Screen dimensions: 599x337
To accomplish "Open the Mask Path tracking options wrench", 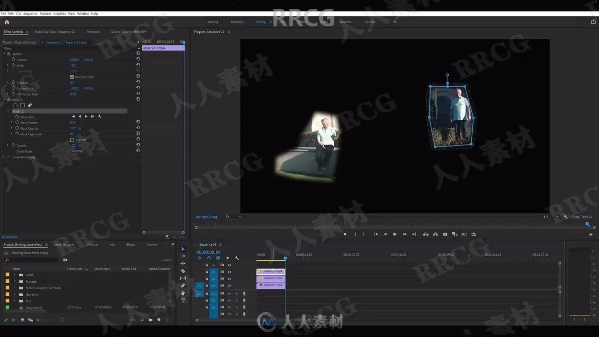I will click(x=99, y=117).
